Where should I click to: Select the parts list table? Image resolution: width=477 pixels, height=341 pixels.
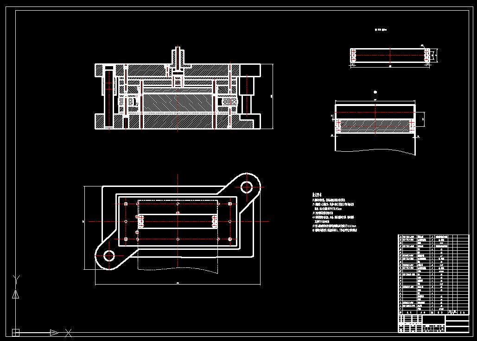[x=433, y=274]
